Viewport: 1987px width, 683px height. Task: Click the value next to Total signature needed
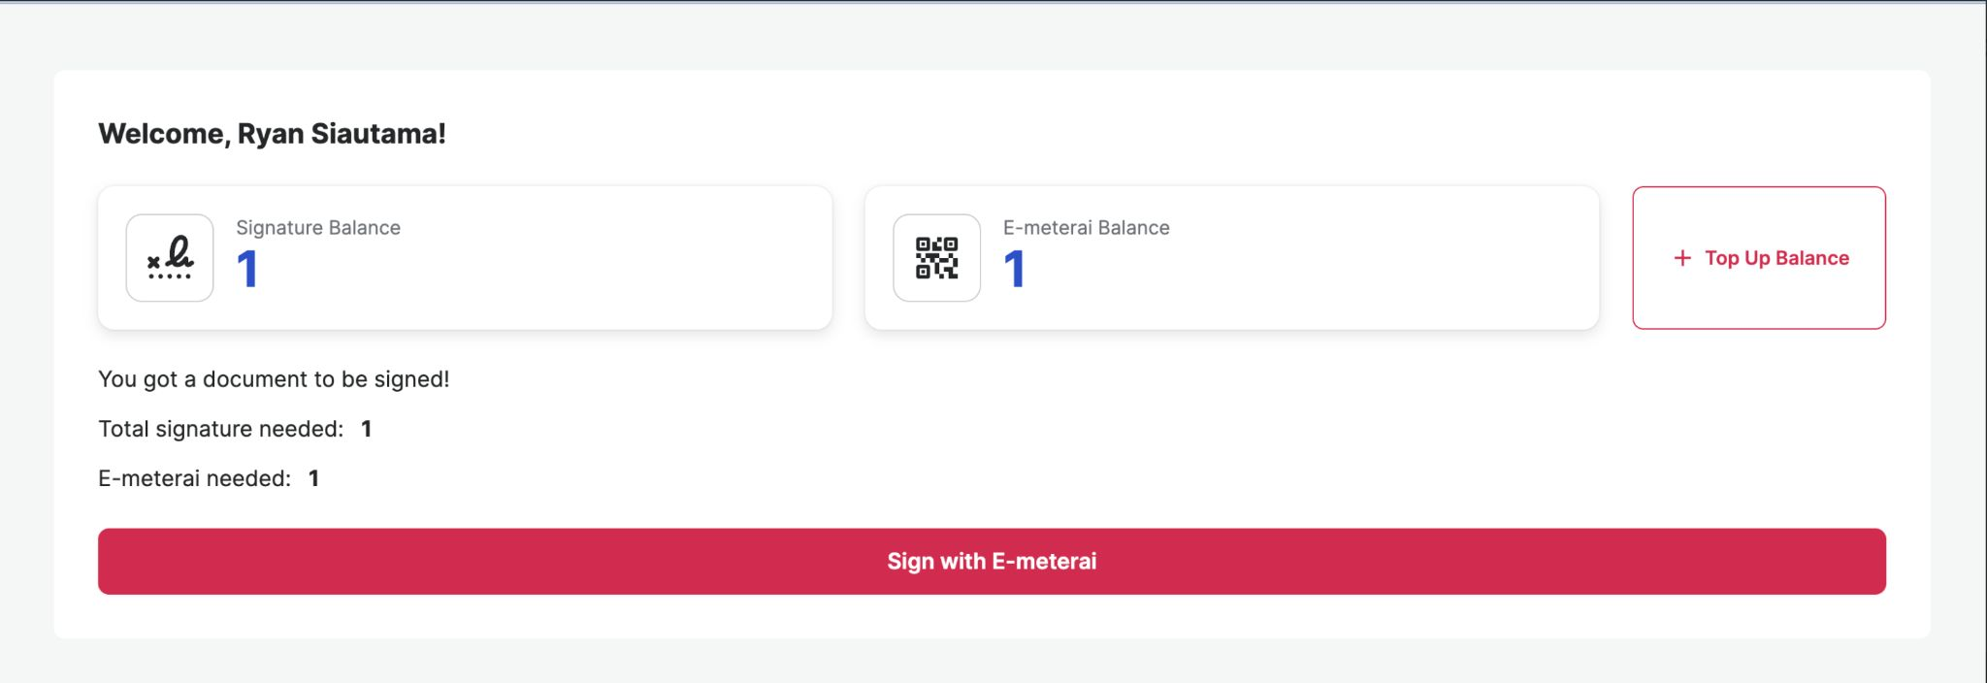(367, 429)
